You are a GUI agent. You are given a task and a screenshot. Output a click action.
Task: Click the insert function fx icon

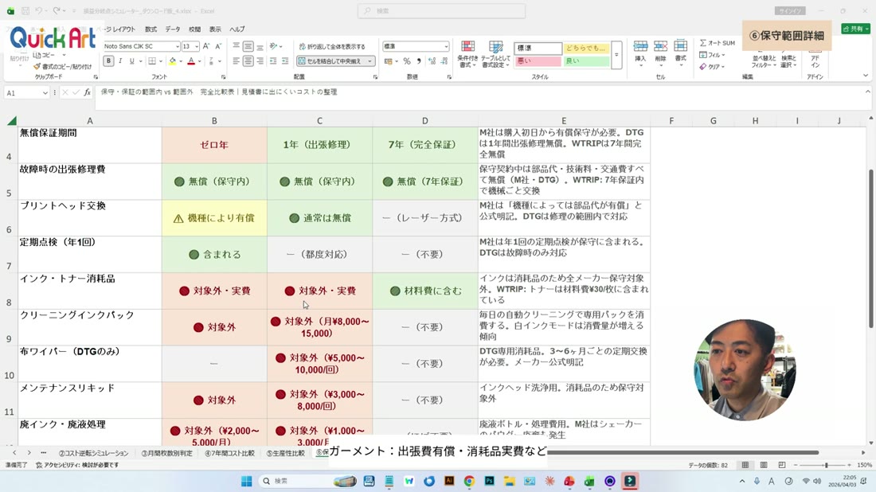point(87,92)
